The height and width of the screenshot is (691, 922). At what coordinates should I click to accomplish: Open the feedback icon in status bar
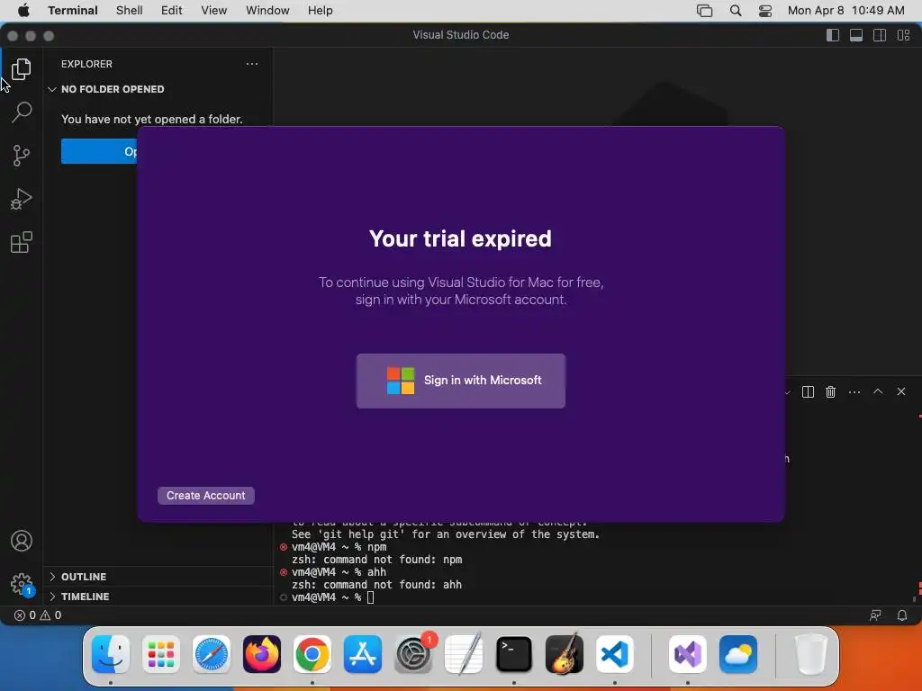[875, 615]
